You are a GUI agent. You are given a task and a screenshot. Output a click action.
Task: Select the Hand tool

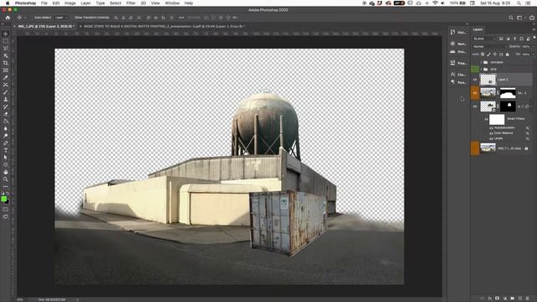tap(6, 172)
